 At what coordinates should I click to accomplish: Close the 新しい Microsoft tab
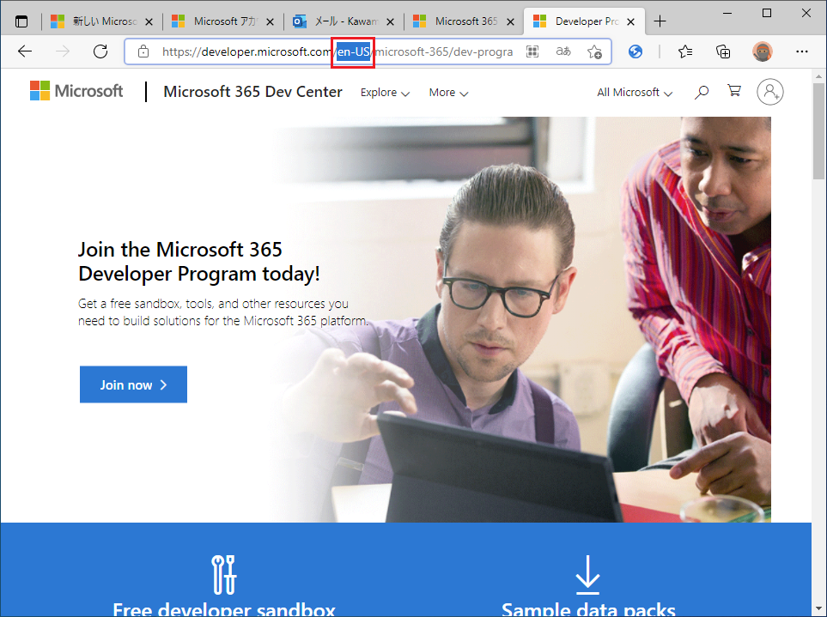[x=149, y=21]
